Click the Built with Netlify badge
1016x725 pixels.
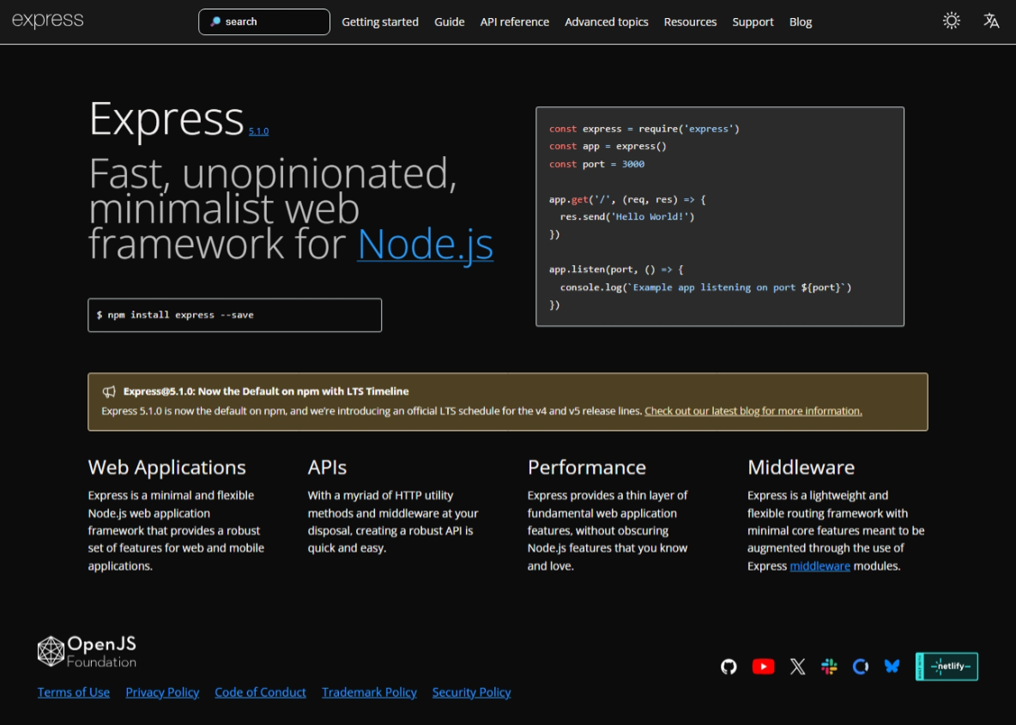pos(946,666)
